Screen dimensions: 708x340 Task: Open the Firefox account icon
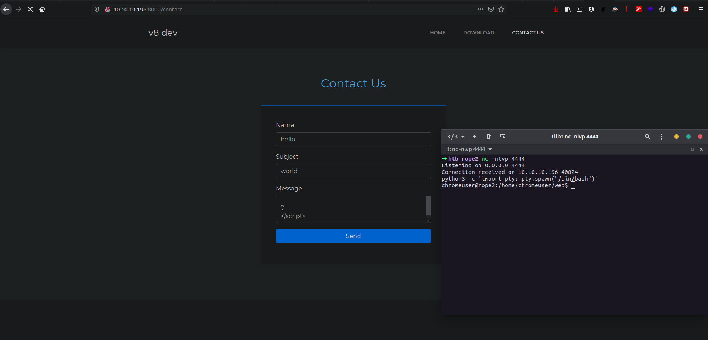click(x=591, y=9)
